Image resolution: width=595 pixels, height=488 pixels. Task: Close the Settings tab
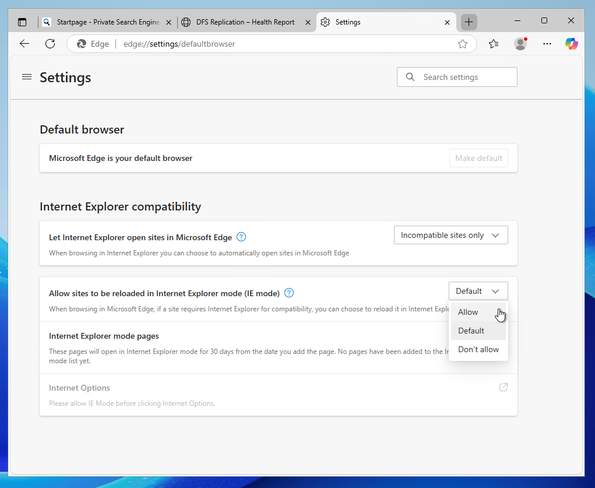(447, 22)
